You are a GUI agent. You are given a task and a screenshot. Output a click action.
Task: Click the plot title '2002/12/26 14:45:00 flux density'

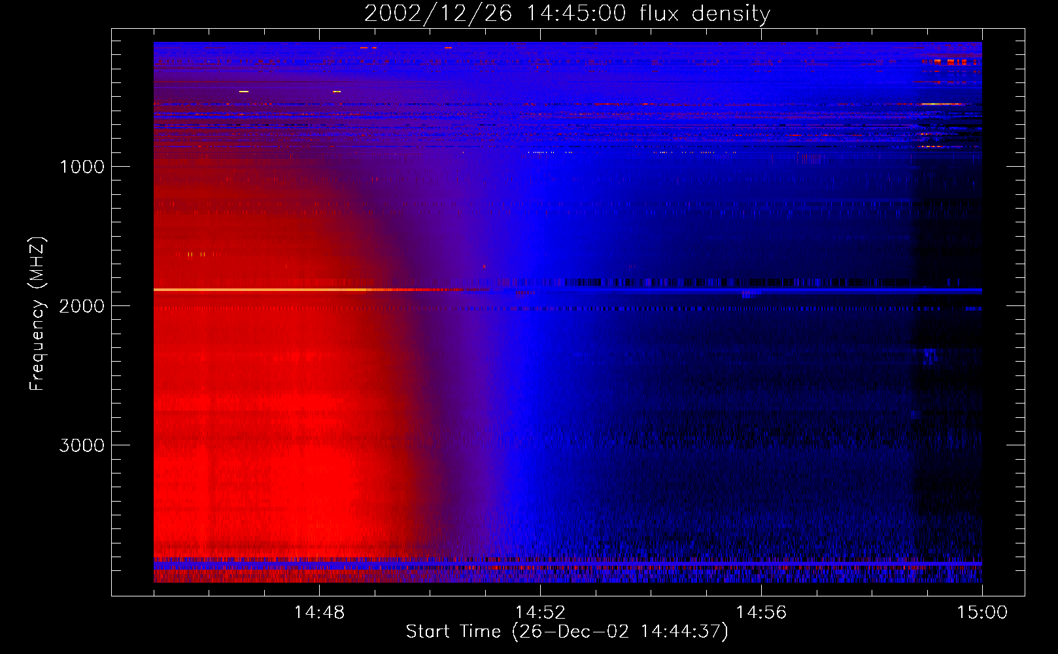(x=567, y=13)
